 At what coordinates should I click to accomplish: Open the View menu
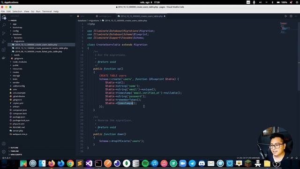click(x=27, y=11)
